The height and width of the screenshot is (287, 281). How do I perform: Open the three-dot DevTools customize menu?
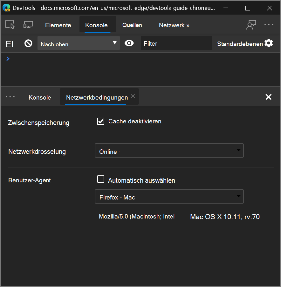pos(269,24)
